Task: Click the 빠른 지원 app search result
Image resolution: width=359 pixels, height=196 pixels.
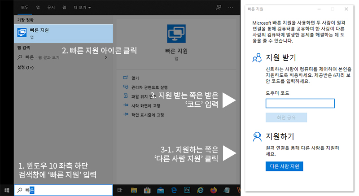Action: click(63, 33)
